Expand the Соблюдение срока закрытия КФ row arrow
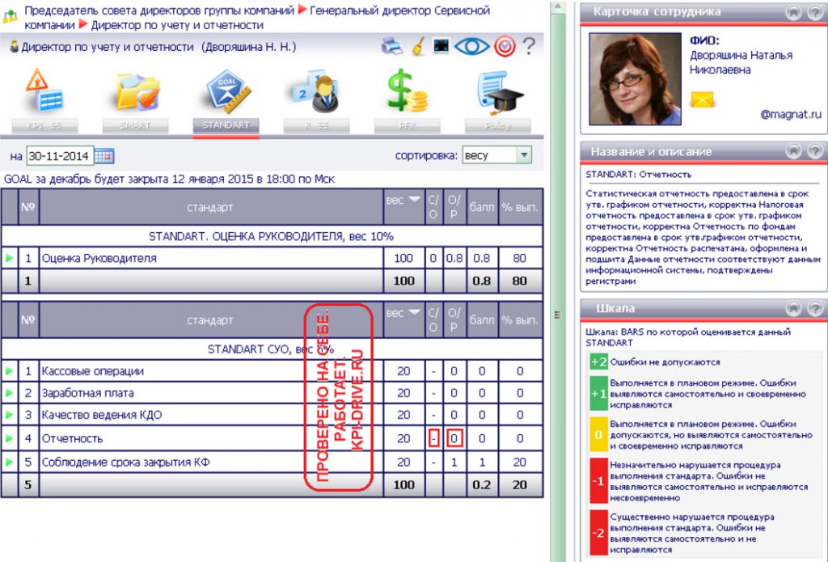The width and height of the screenshot is (828, 562). pos(9,463)
